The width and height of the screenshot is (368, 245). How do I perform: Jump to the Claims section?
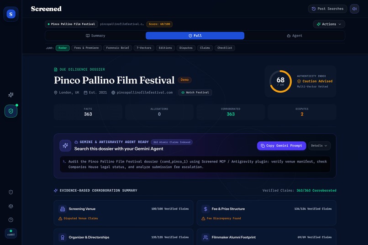point(205,48)
